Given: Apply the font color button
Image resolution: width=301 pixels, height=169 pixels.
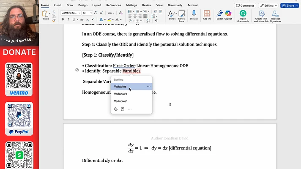Looking at the screenshot, I should (117, 19).
